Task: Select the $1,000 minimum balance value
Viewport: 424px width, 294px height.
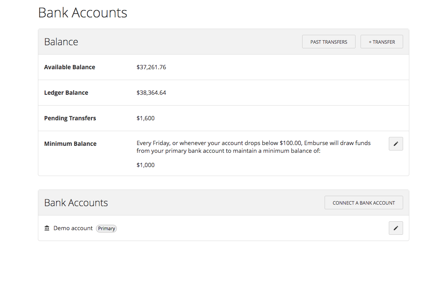Action: pos(145,165)
